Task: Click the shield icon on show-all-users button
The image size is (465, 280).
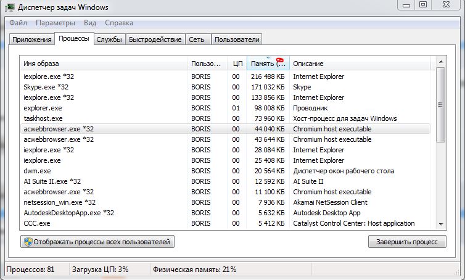Action: click(x=28, y=242)
